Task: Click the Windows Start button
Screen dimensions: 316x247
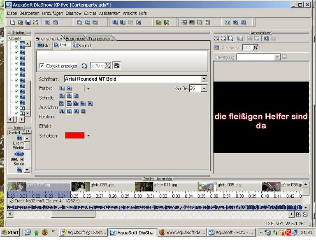Action: click(10, 232)
